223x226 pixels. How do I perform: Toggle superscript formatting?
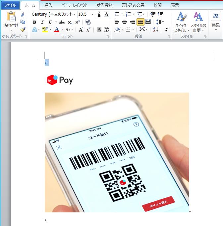(x=78, y=22)
